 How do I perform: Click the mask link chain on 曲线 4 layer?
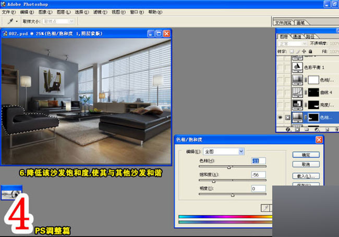tap(306, 93)
